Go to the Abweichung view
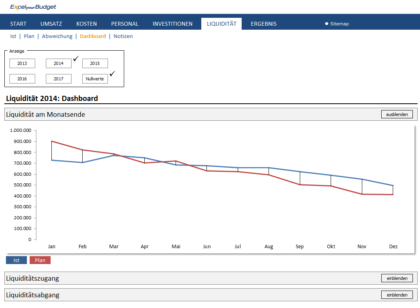This screenshot has width=420, height=308. pos(57,36)
